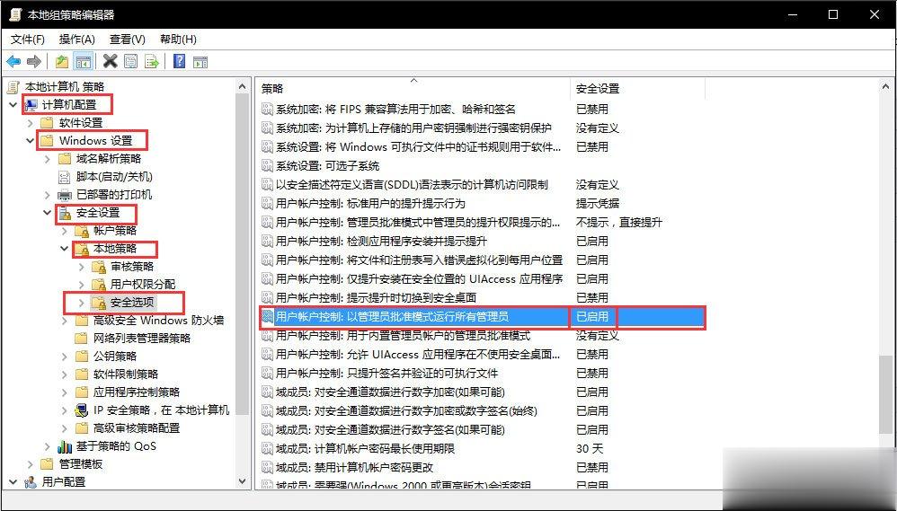Collapse the 安全设置 node
897x511 pixels.
pos(48,213)
